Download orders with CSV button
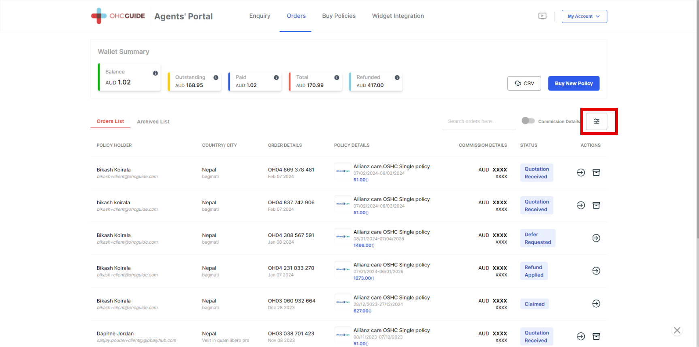The image size is (699, 347). click(524, 84)
